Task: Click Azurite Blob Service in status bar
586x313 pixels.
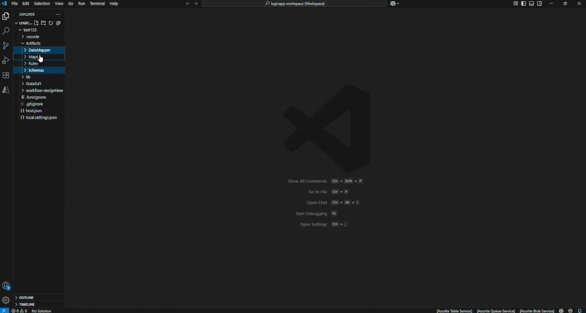Action: click(x=537, y=311)
